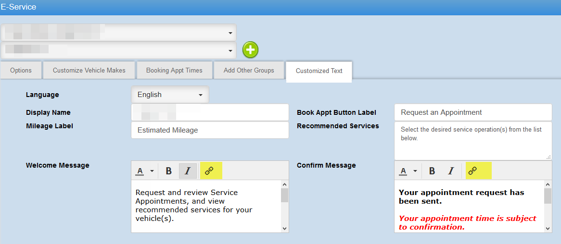Image resolution: width=561 pixels, height=244 pixels.
Task: Toggle Bold in Confirm Message editor
Action: 432,171
